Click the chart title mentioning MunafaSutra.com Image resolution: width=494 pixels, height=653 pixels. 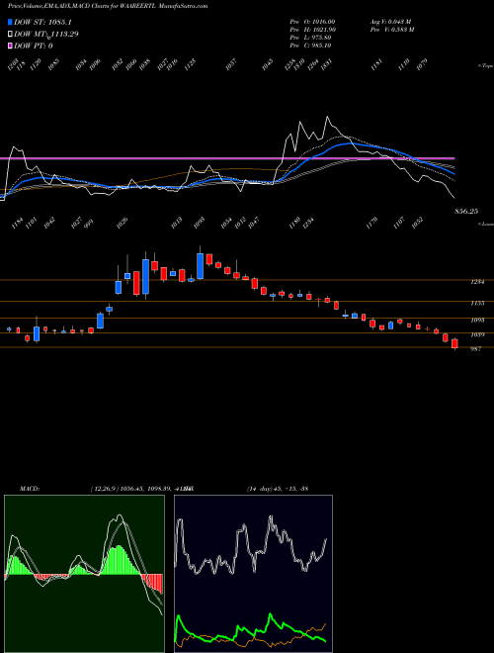[108, 6]
